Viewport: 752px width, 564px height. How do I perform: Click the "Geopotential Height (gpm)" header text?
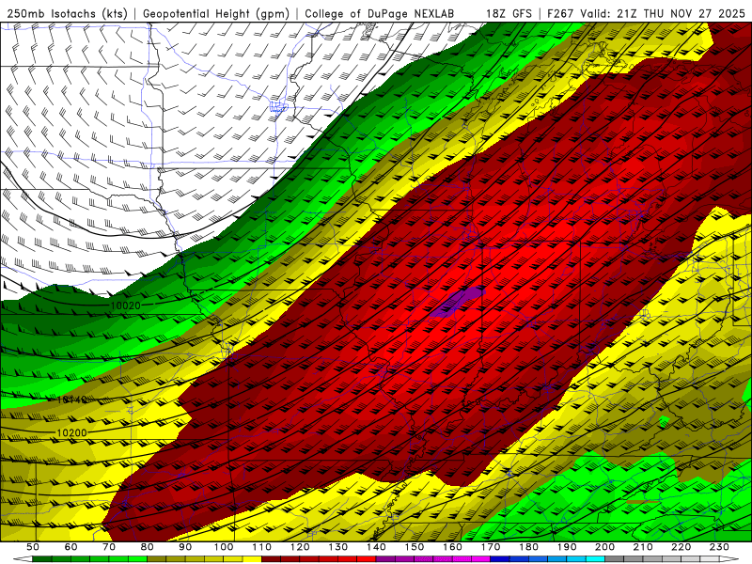pyautogui.click(x=216, y=13)
